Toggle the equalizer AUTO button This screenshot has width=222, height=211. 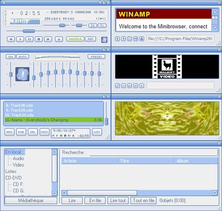pos(23,57)
